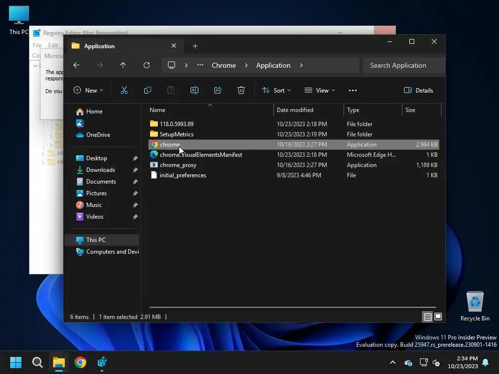Viewport: 499px width, 374px height.
Task: Expand chevron after PC icon breadcrumb
Action: pos(186,65)
